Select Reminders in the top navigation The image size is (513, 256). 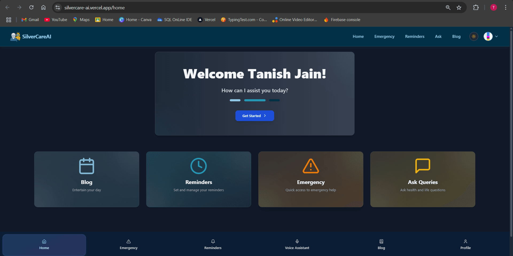click(415, 37)
